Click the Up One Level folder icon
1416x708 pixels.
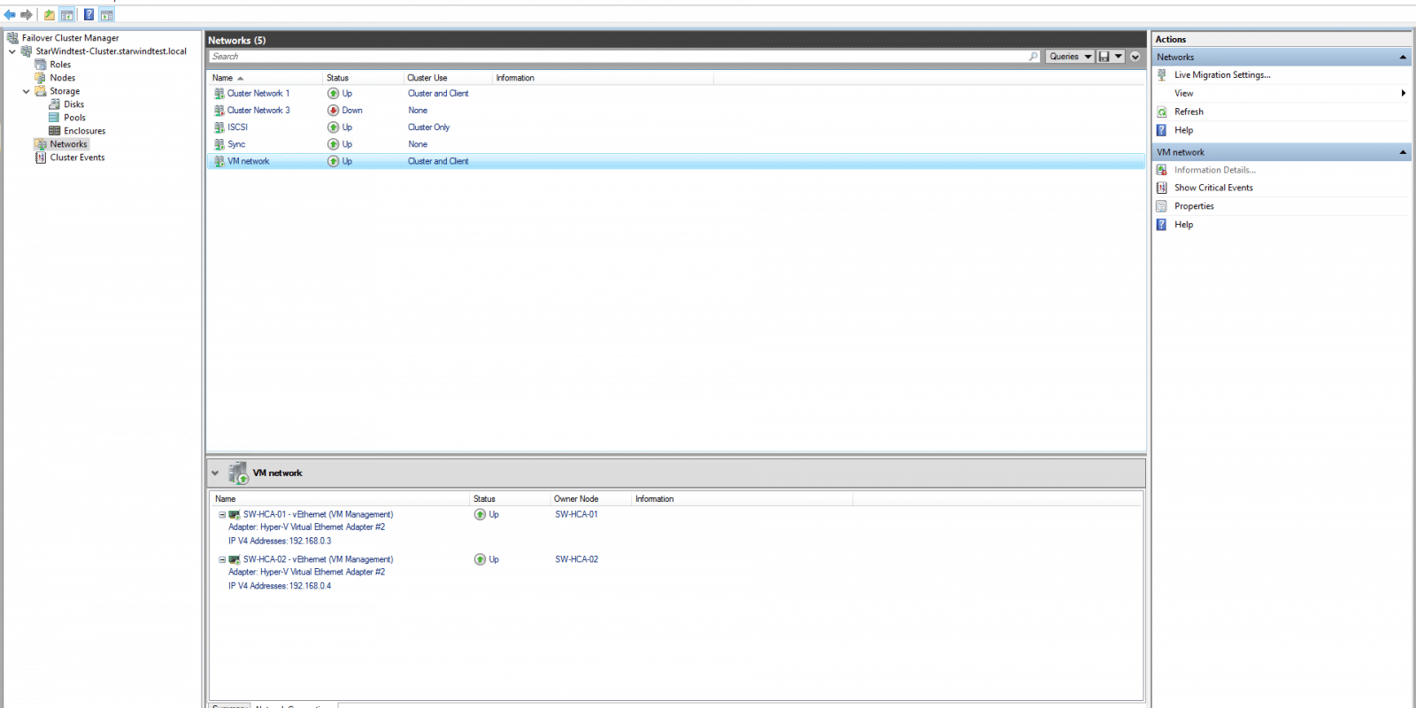[x=50, y=15]
